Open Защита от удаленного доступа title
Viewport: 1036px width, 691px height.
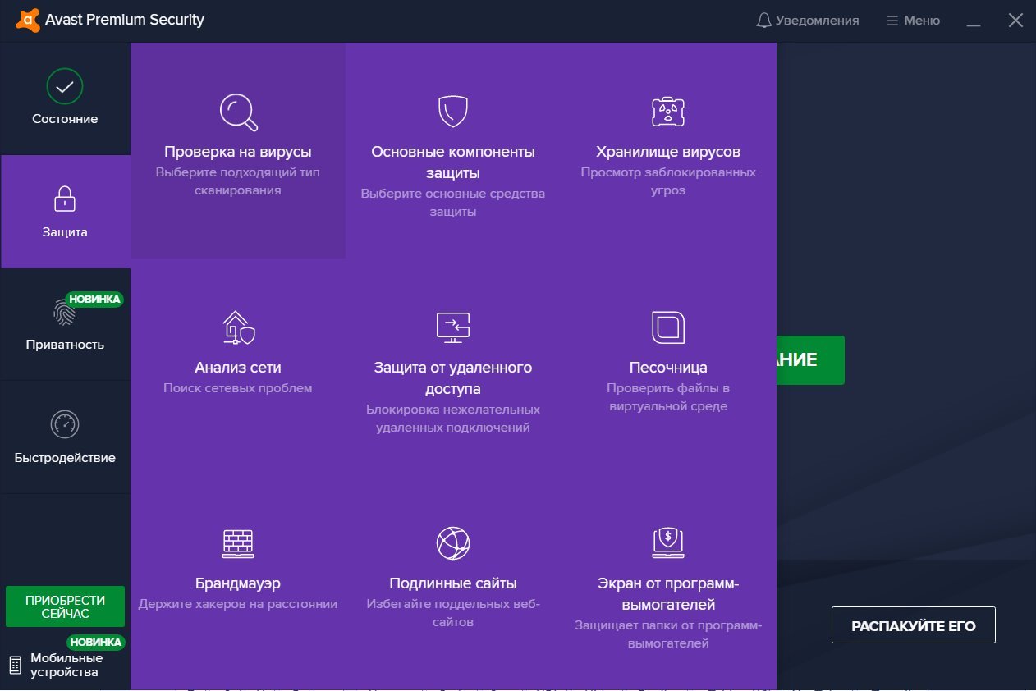(x=453, y=378)
